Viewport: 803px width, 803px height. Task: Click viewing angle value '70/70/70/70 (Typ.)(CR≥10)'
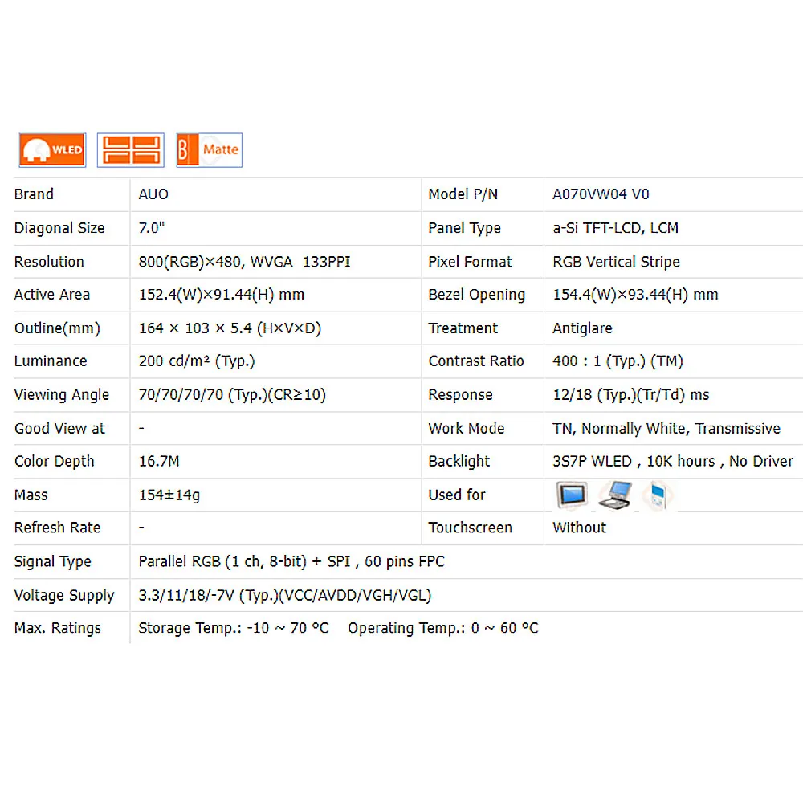tap(232, 395)
